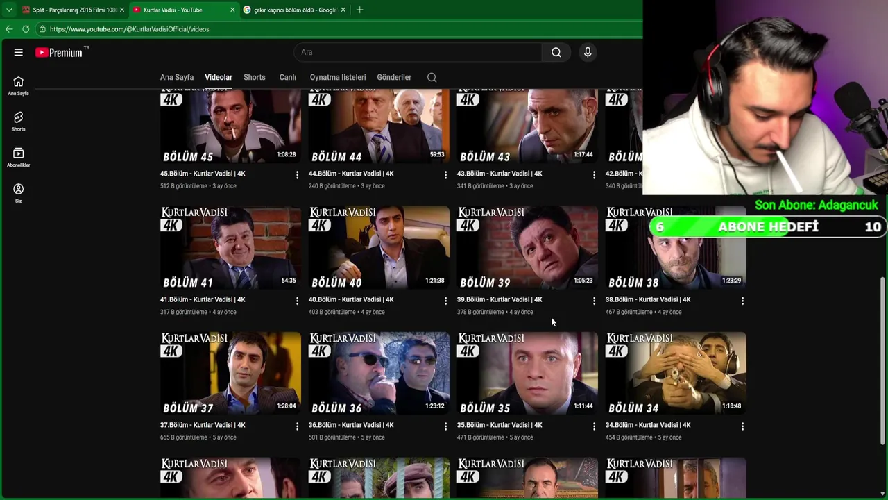Viewport: 888px width, 500px height.
Task: Open the 44.Bölüm - Kurtlar Vadisi title link
Action: click(351, 174)
